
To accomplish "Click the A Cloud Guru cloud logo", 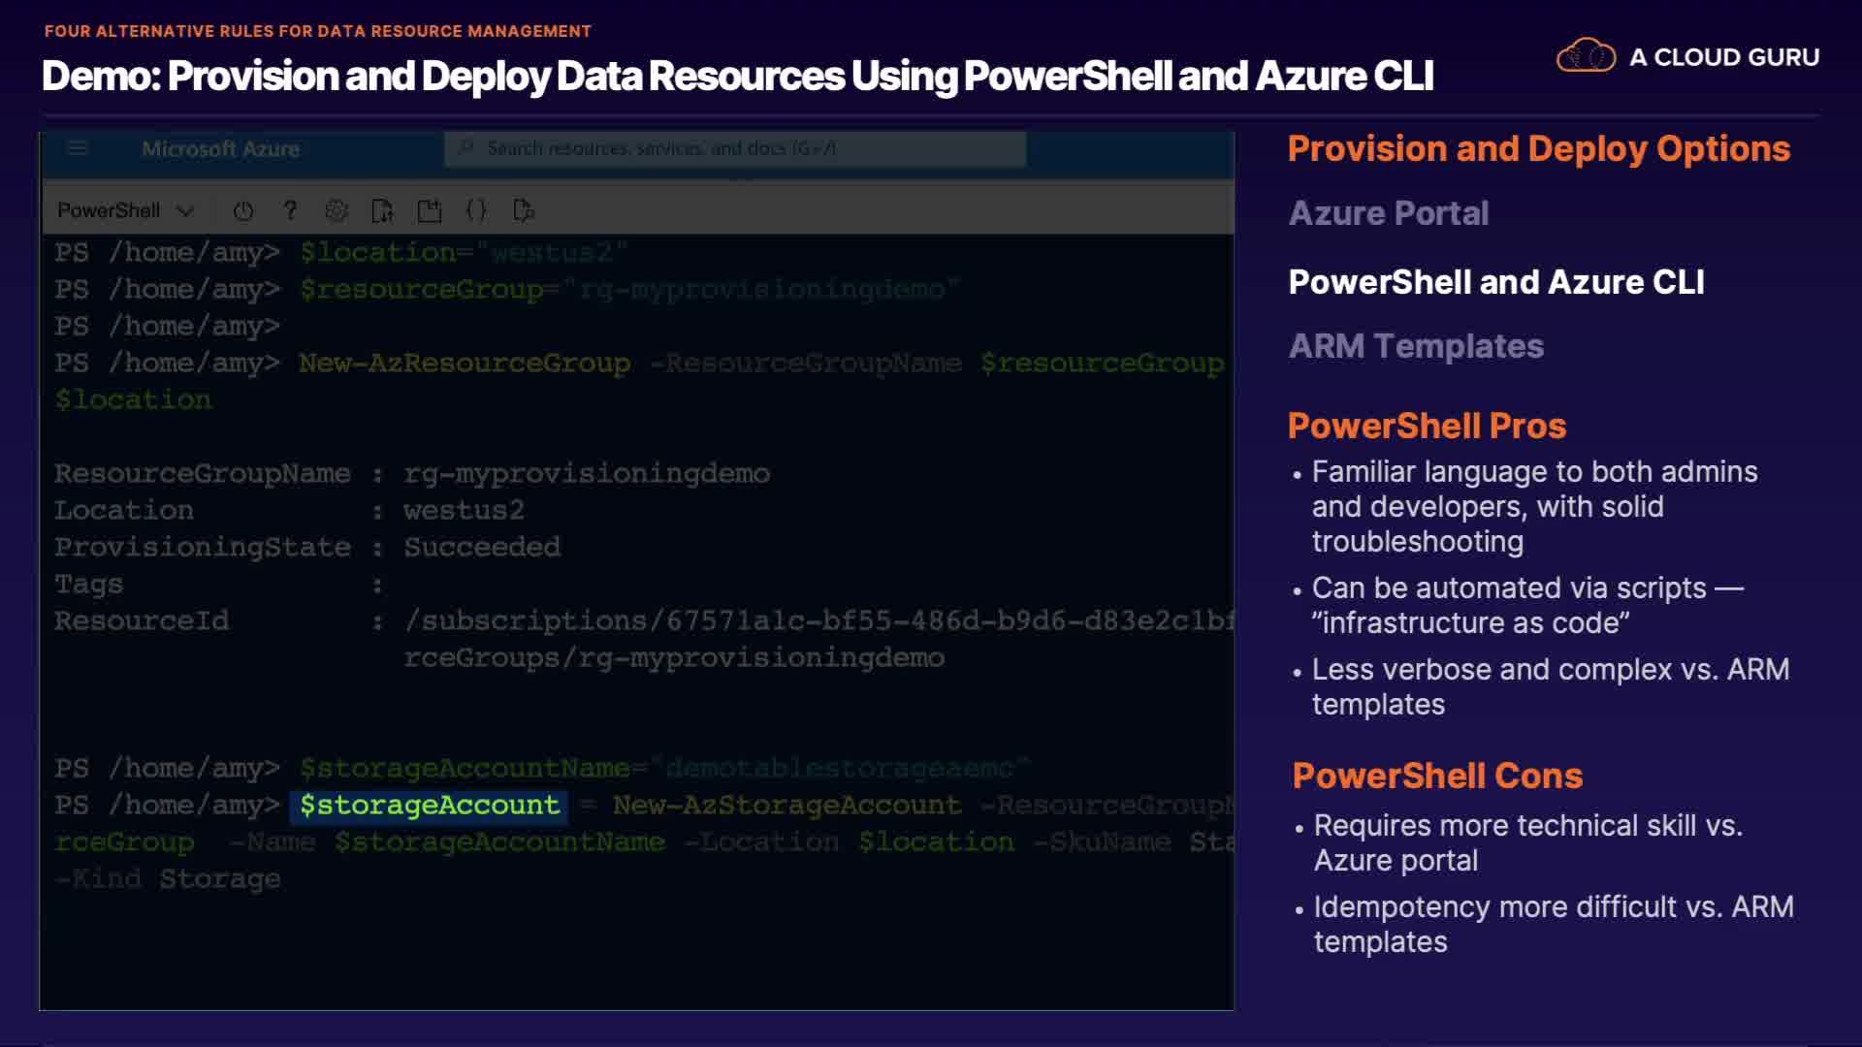I will click(x=1586, y=56).
